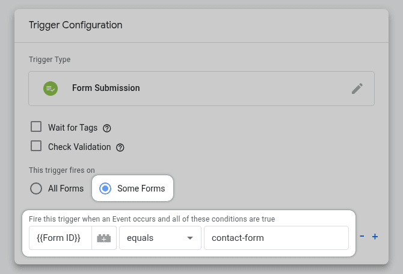Image resolution: width=403 pixels, height=274 pixels.
Task: Click the Trigger Type label
Action: click(x=49, y=60)
